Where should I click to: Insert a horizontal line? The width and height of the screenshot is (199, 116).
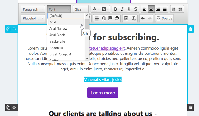point(97,19)
